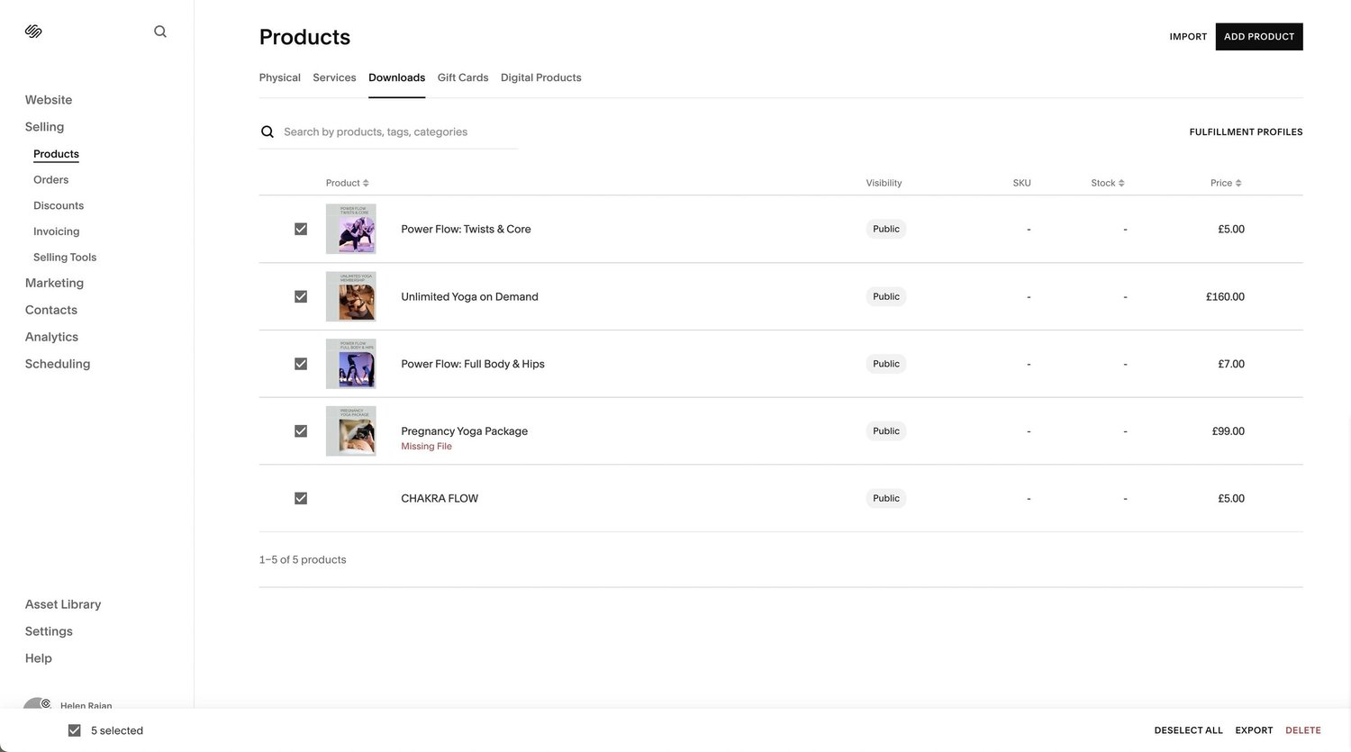Deselect the Power Flow: Twists & Core checkbox

click(x=300, y=228)
